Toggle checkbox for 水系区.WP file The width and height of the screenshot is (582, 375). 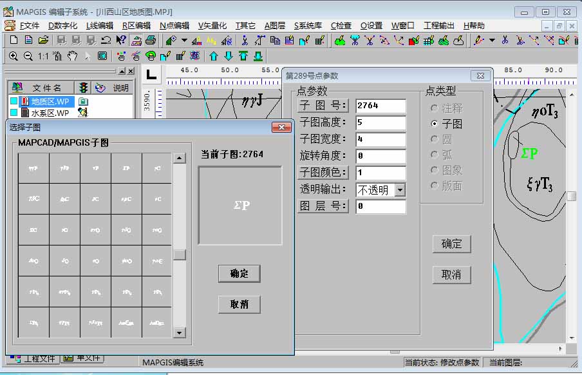tap(14, 112)
